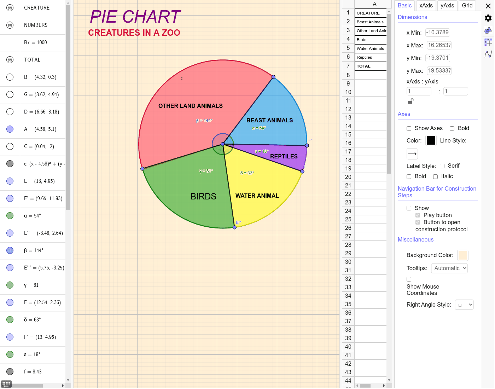Click the quote icon next to NUMBERS

click(x=10, y=25)
